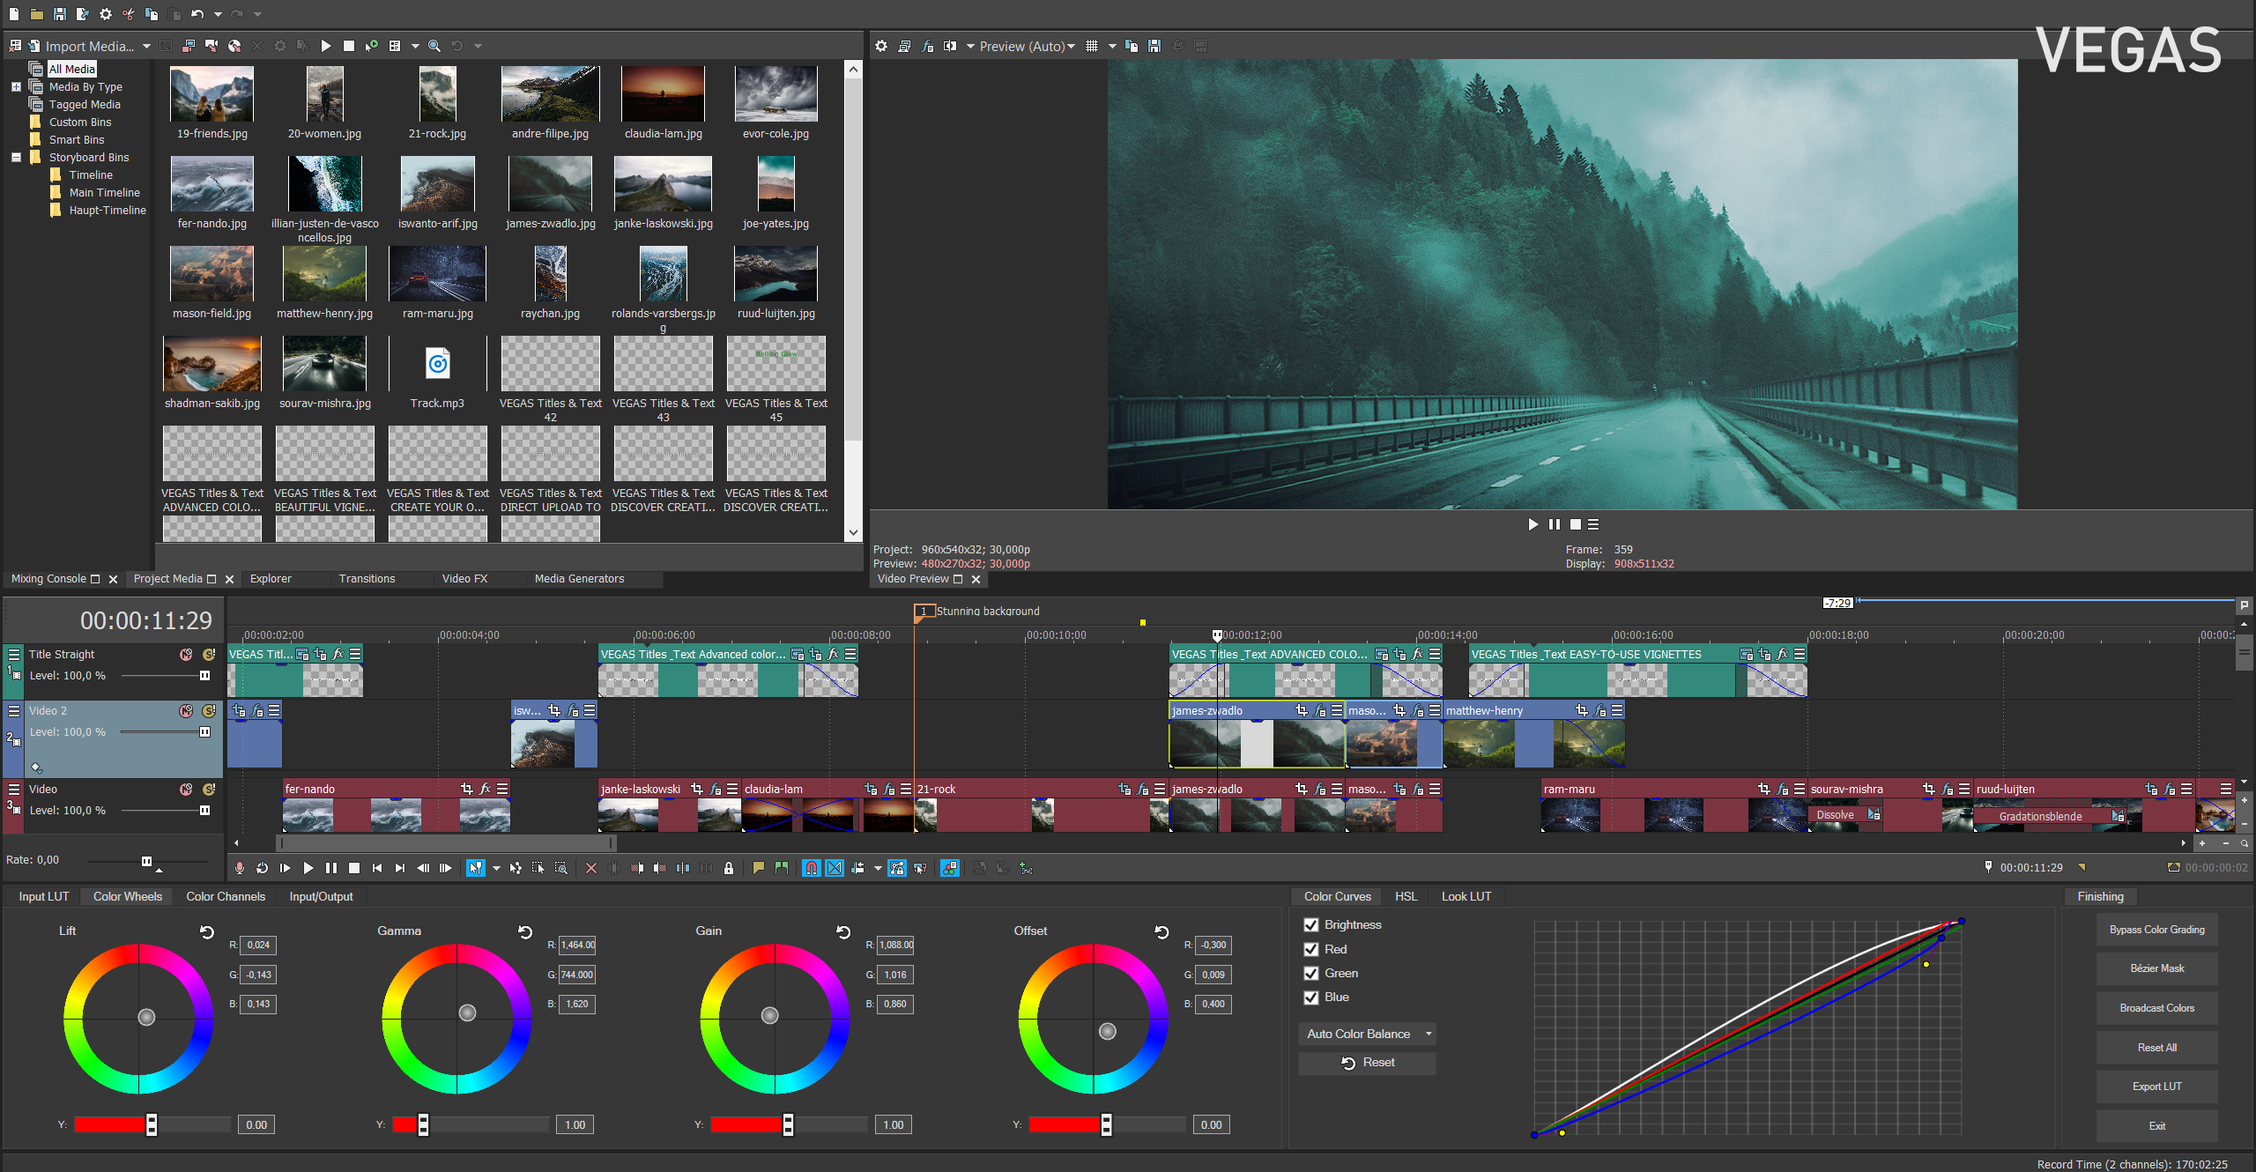Toggle the Red channel checkbox

[1311, 948]
